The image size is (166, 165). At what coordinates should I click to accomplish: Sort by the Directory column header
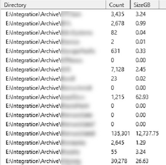tap(53, 5)
